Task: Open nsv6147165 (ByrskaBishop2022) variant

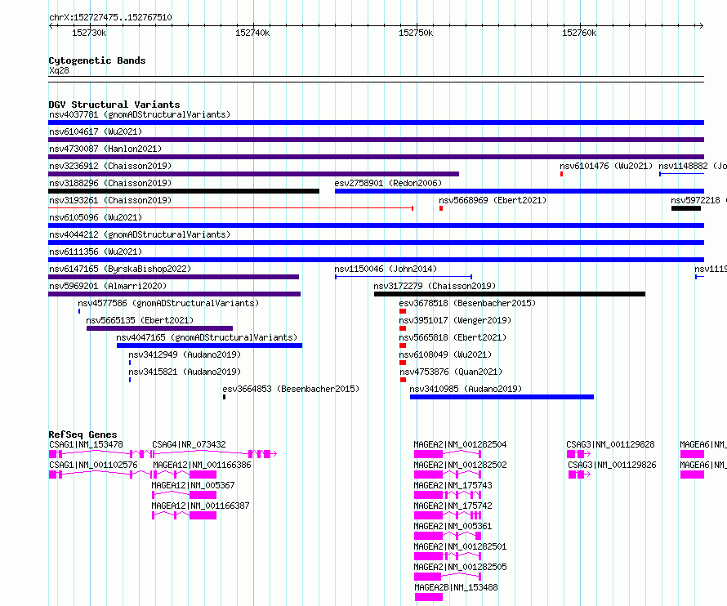Action: pos(120,269)
